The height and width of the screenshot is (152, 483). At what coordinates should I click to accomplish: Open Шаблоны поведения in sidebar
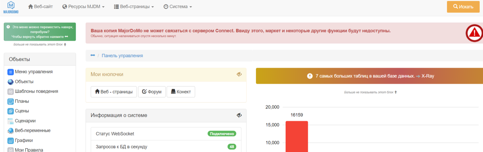pos(36,91)
